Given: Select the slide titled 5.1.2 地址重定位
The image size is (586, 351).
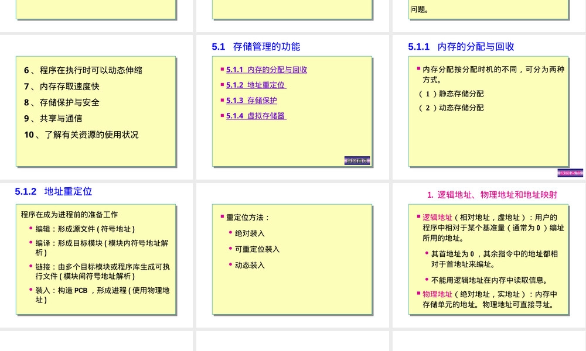Looking at the screenshot, I should click(x=97, y=255).
